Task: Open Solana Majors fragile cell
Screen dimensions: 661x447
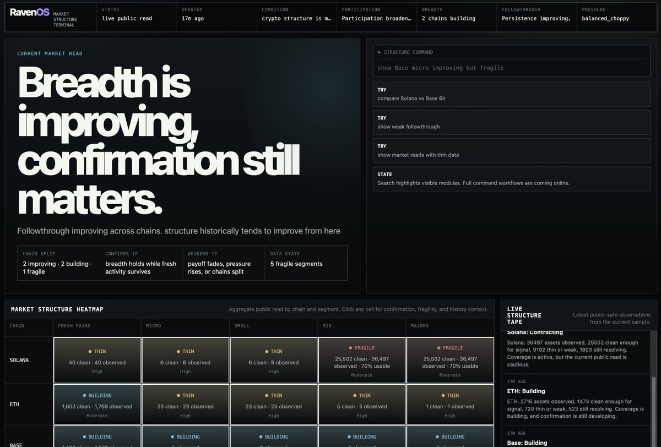Action: 449,360
